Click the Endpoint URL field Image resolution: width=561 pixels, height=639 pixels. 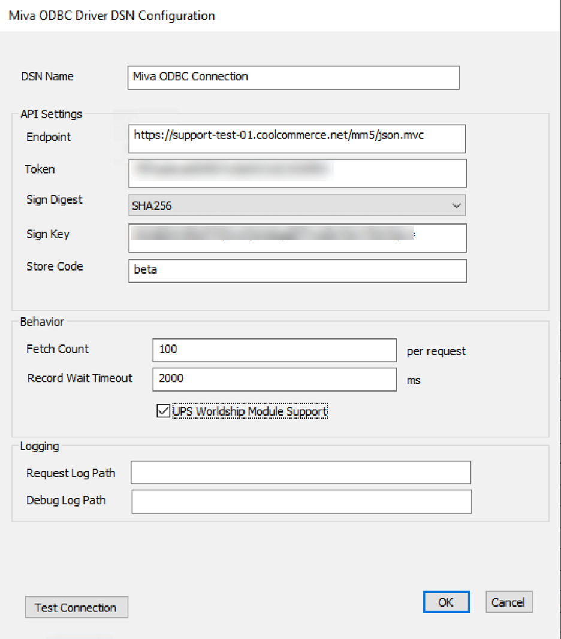click(x=297, y=139)
